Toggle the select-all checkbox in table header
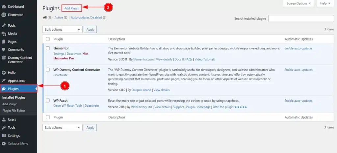The height and width of the screenshot is (153, 337). (x=48, y=39)
